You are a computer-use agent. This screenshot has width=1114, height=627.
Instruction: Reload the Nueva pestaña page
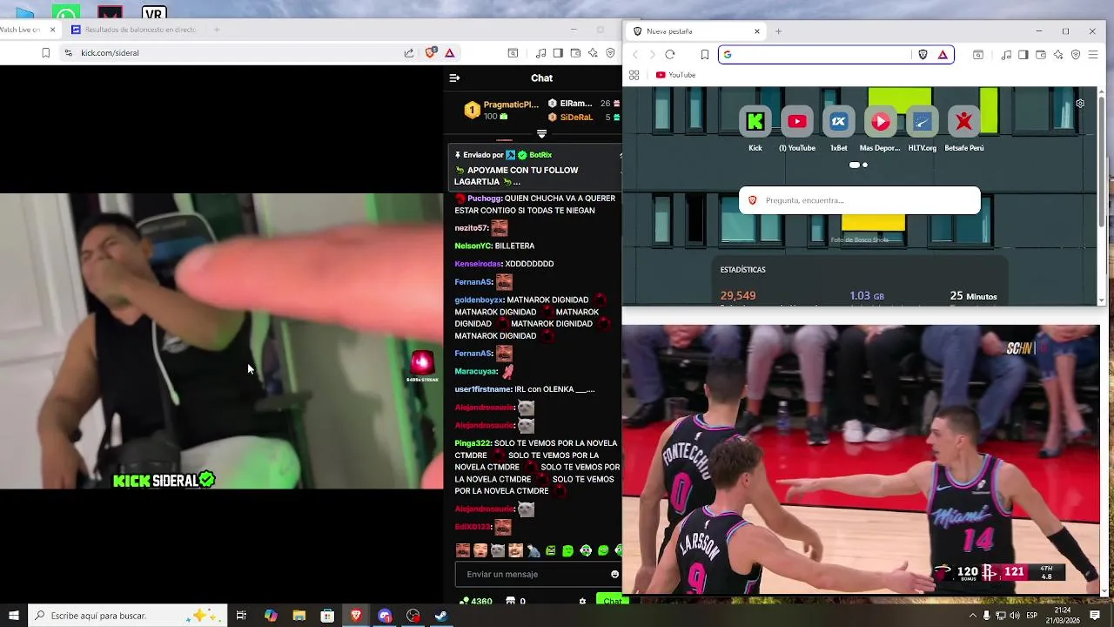(x=669, y=55)
